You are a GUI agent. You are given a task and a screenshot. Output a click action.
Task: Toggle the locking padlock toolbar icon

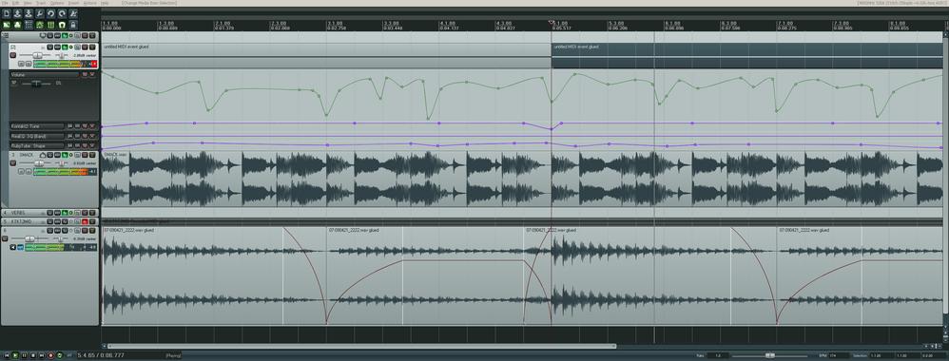point(72,25)
